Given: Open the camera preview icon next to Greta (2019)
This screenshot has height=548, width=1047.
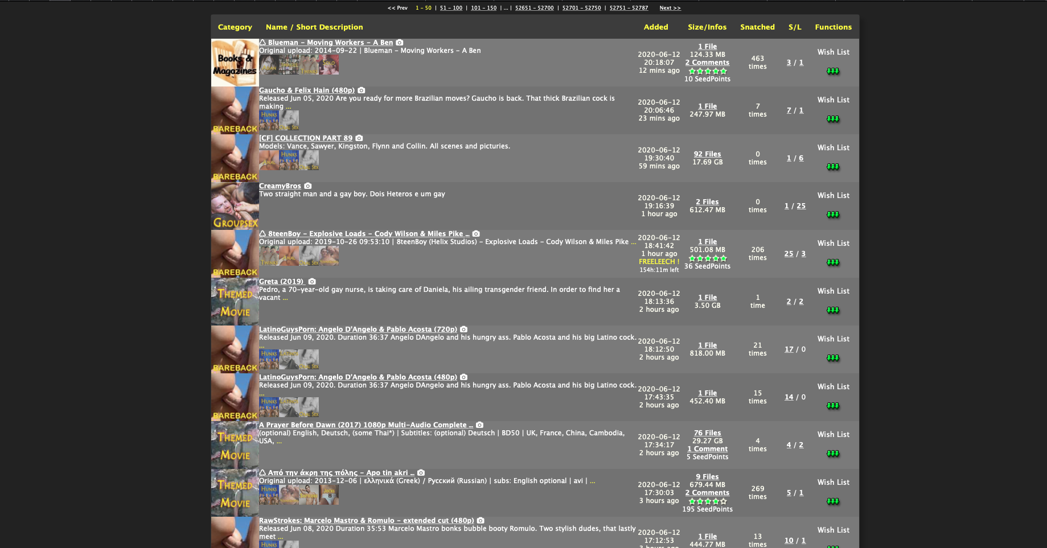Looking at the screenshot, I should point(312,281).
